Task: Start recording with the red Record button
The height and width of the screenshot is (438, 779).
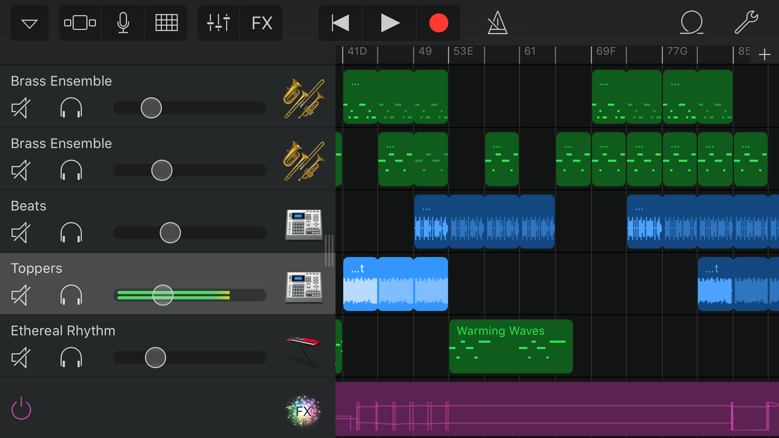Action: (x=439, y=24)
